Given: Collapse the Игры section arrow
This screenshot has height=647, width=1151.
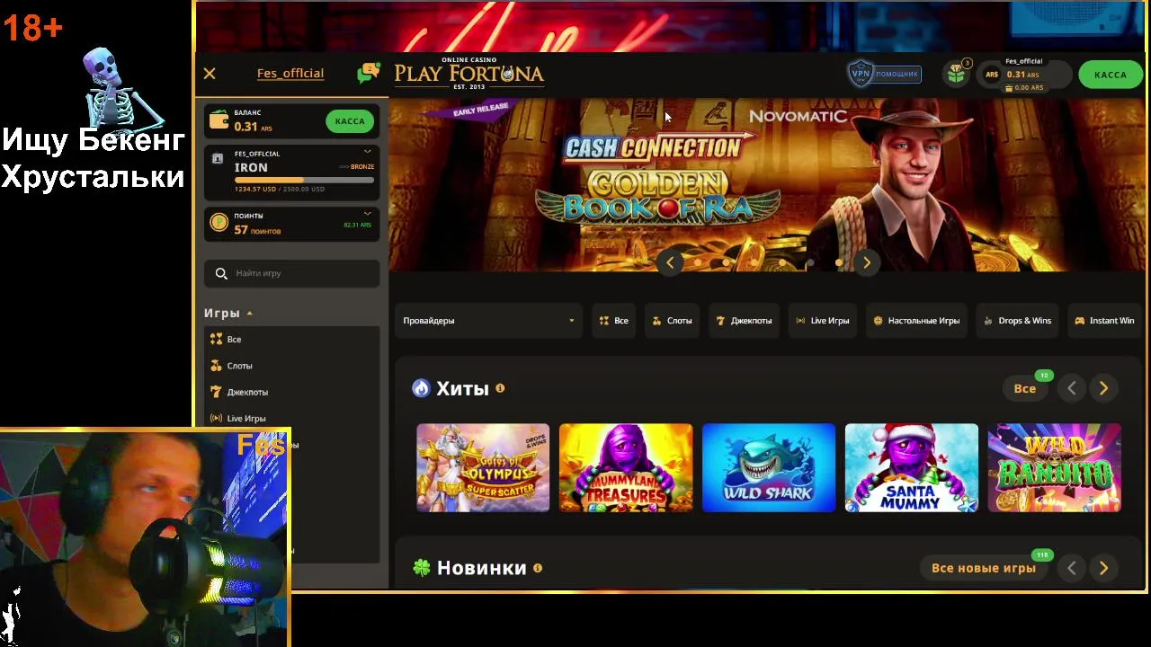Looking at the screenshot, I should point(250,314).
